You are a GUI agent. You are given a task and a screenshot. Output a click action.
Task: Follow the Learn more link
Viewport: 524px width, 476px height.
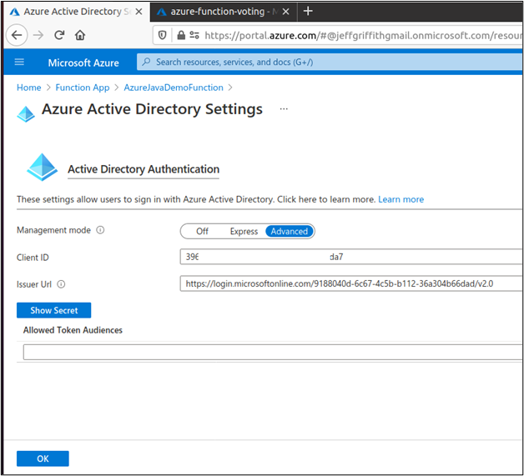[401, 199]
